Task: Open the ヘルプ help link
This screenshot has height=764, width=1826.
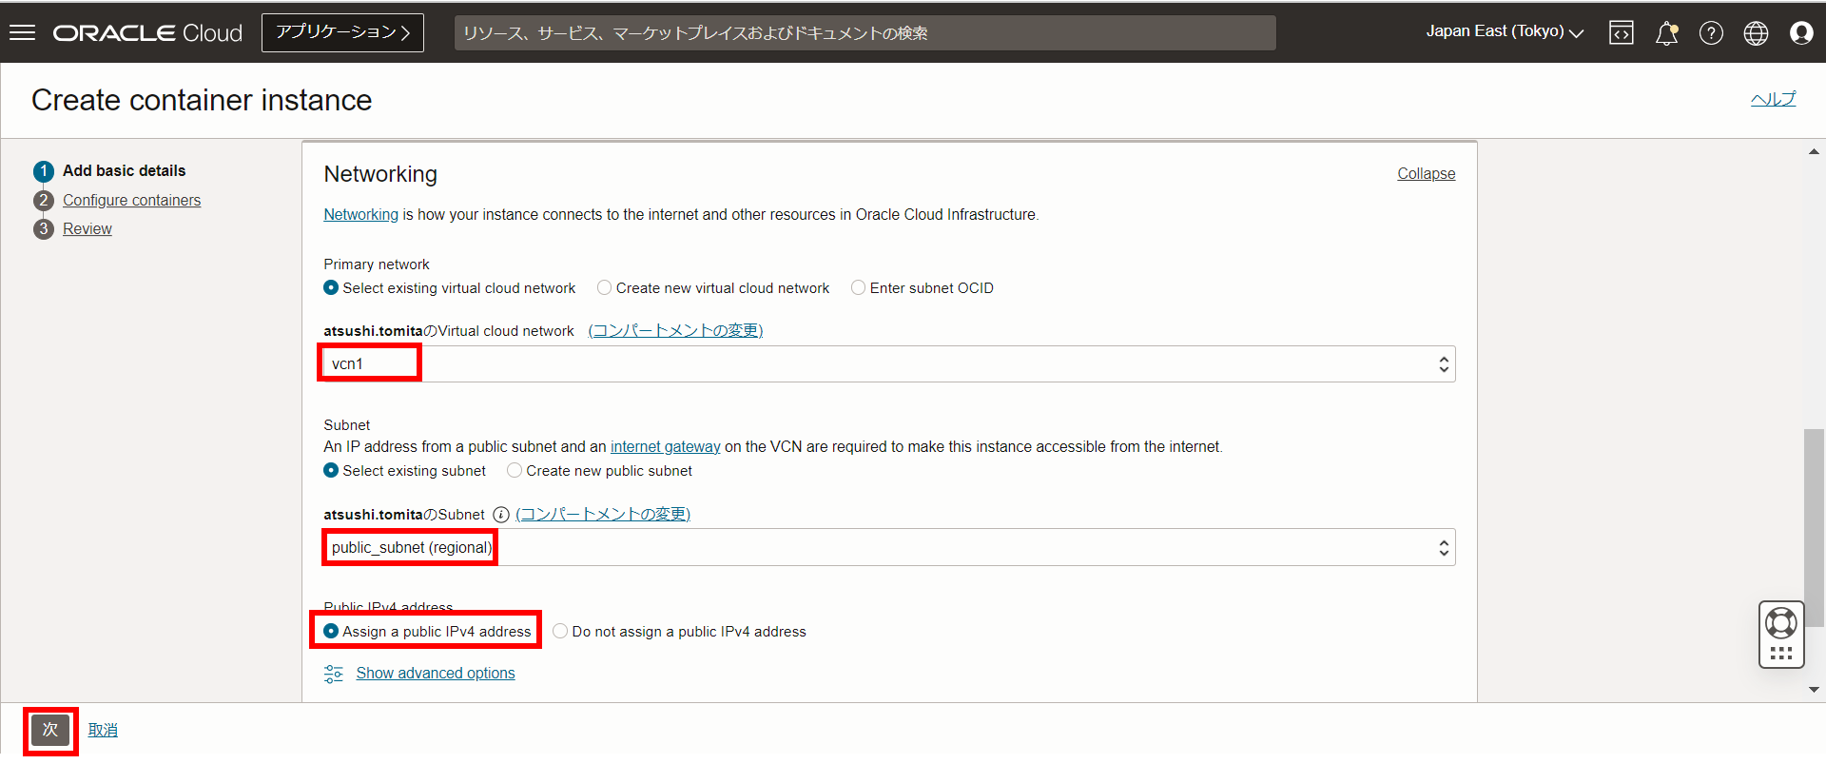Action: [x=1773, y=99]
